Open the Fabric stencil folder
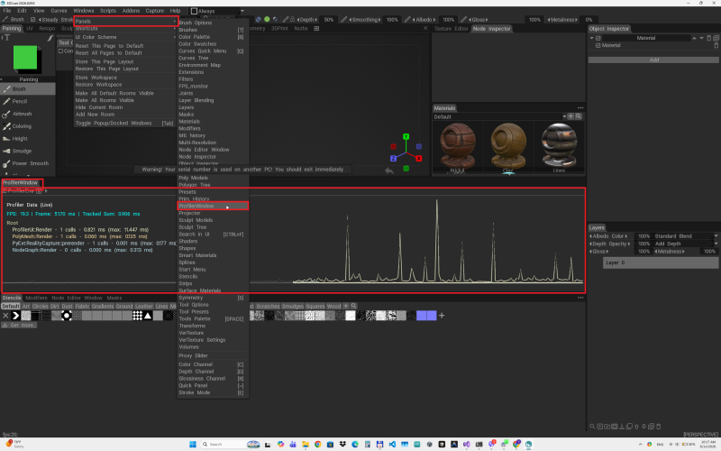Viewport: 721px width, 451px height. [82, 306]
